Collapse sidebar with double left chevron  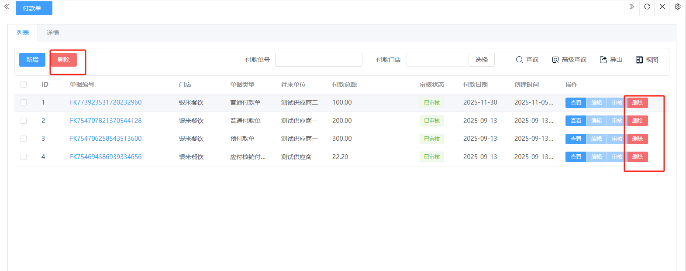pos(7,7)
